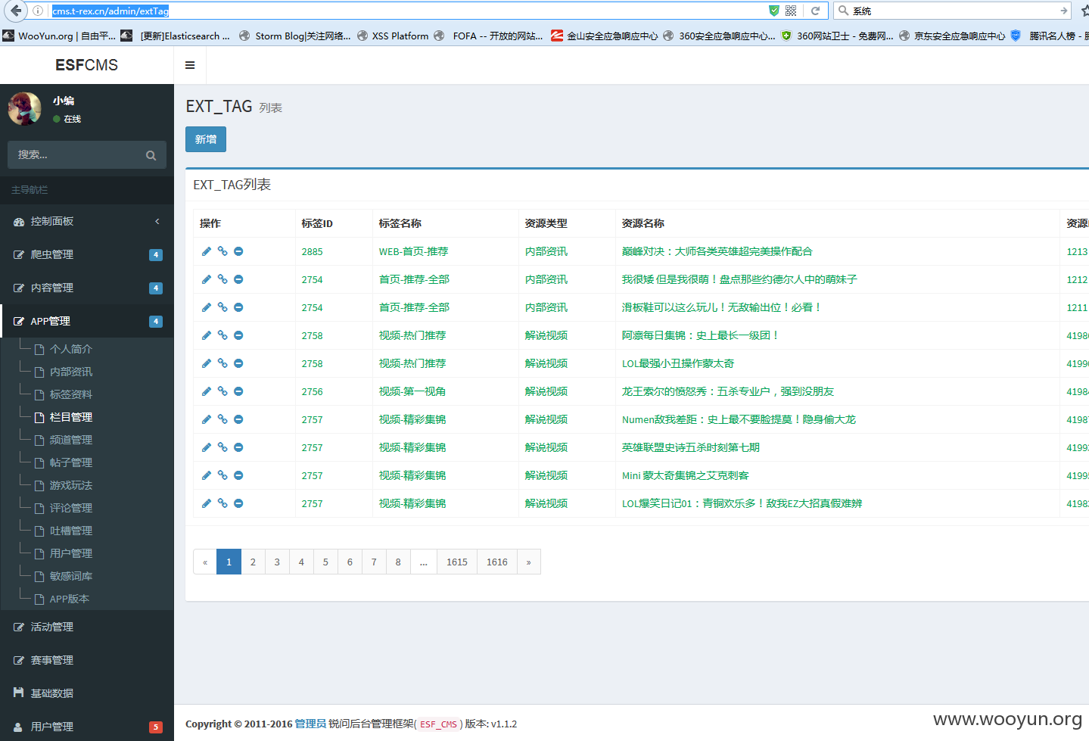Open 个人简介 submenu item
The height and width of the screenshot is (741, 1089).
coord(70,349)
